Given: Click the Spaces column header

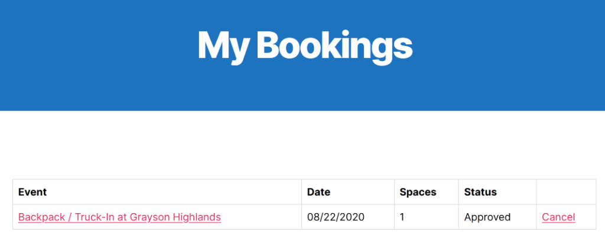Looking at the screenshot, I should pyautogui.click(x=418, y=192).
